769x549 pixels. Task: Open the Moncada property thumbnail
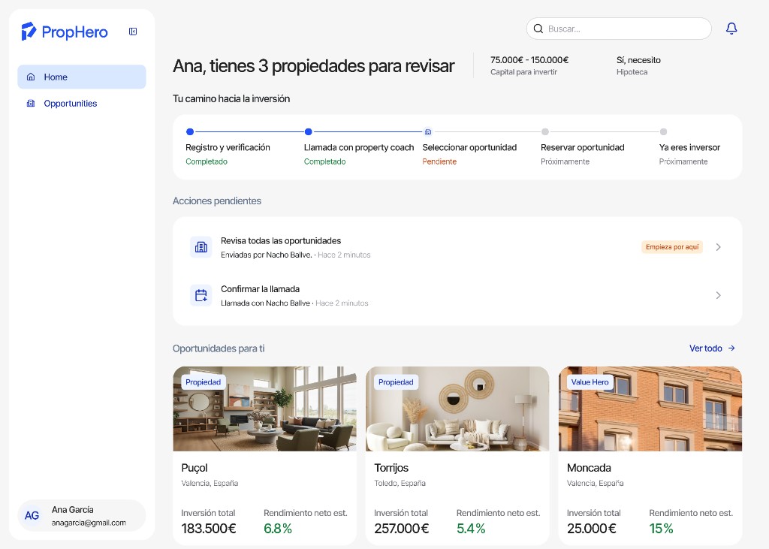[x=650, y=409]
